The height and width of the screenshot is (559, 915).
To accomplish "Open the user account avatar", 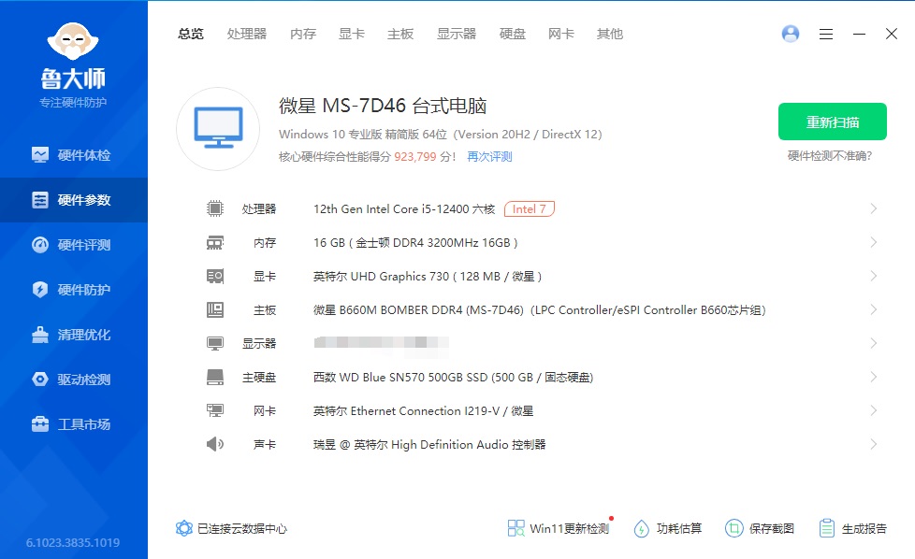I will tap(791, 34).
